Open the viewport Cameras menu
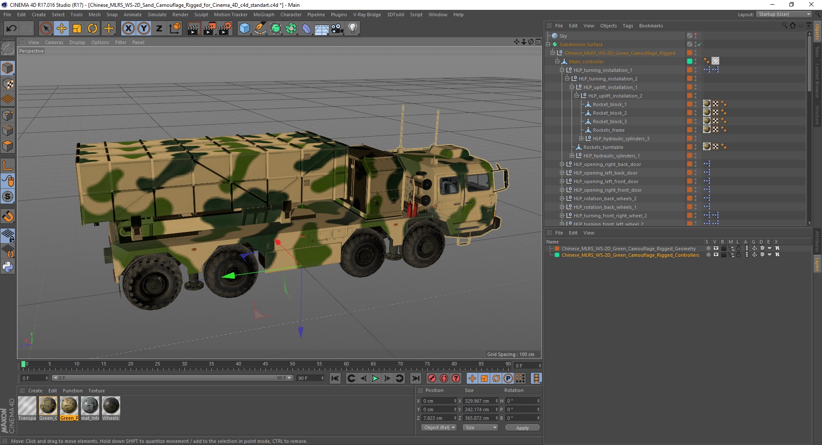This screenshot has width=822, height=445. pyautogui.click(x=54, y=42)
